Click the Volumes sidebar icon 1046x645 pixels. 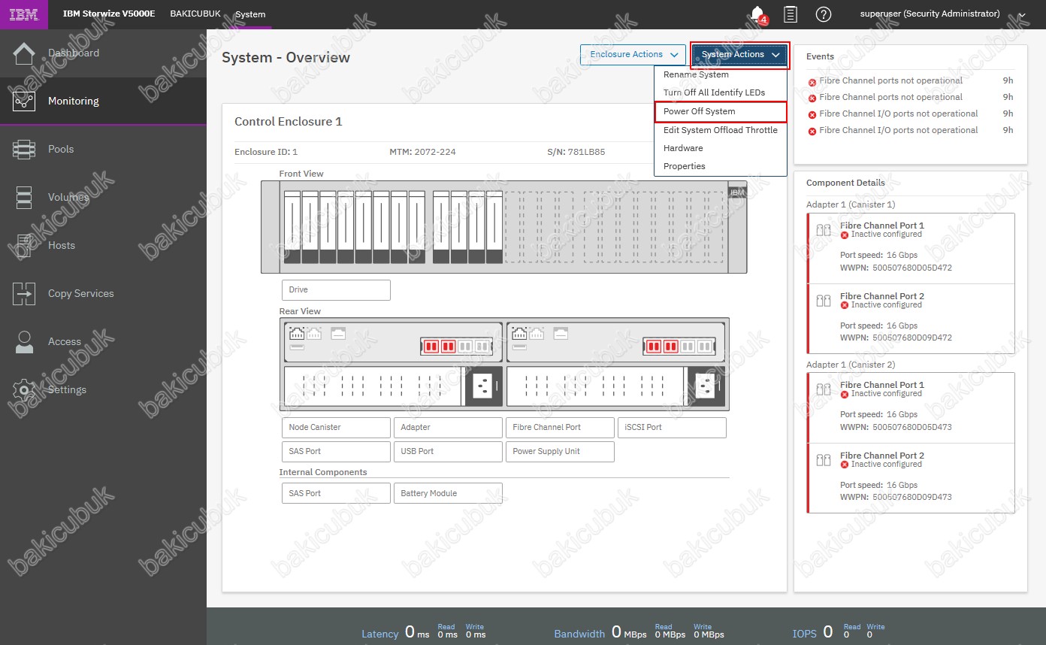pyautogui.click(x=24, y=197)
